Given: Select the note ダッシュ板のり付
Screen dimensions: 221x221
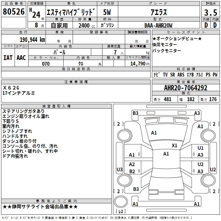Looking at the screenshot, I should point(19,141).
